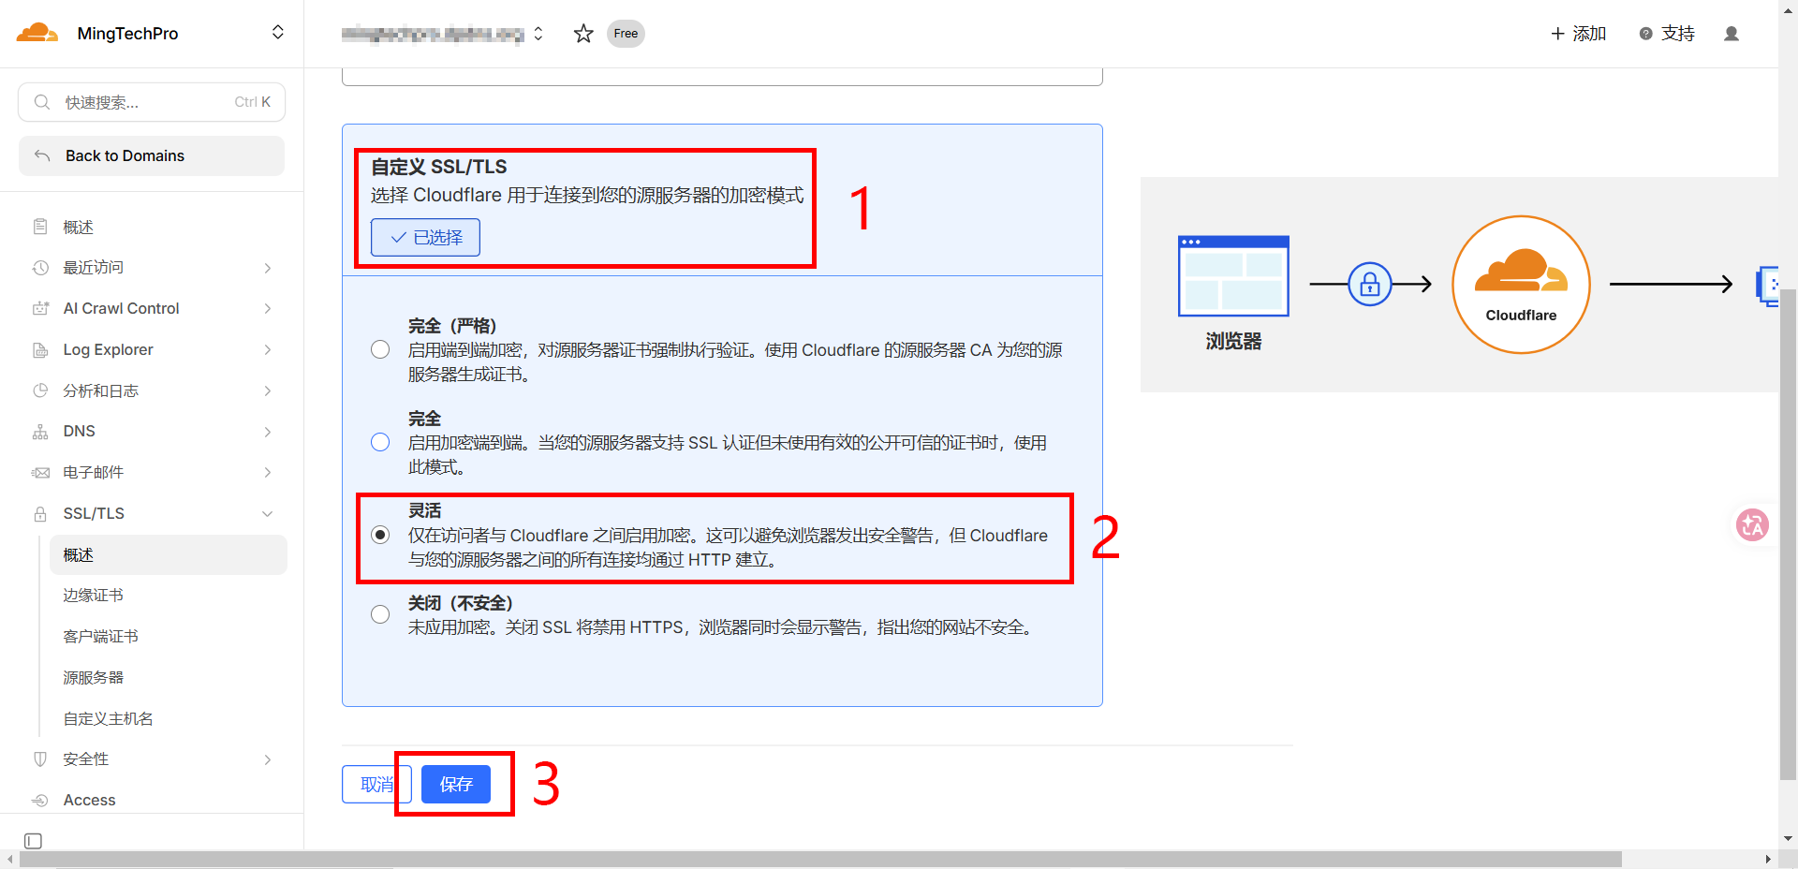Image resolution: width=1798 pixels, height=869 pixels.
Task: Select the Flexible radio option
Action: tap(380, 535)
